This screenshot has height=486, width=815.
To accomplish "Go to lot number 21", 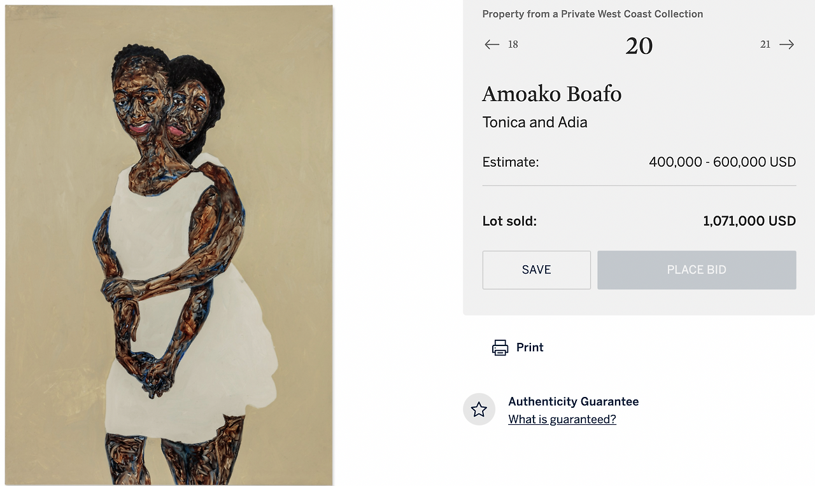I will point(765,45).
